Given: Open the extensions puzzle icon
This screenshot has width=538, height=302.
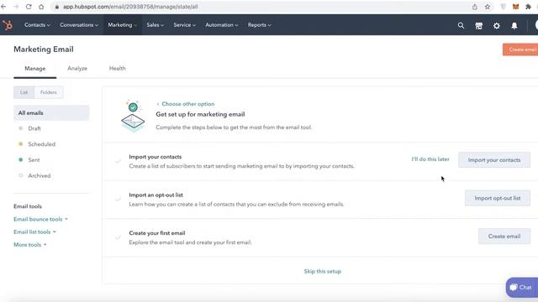Looking at the screenshot, I should click(528, 7).
